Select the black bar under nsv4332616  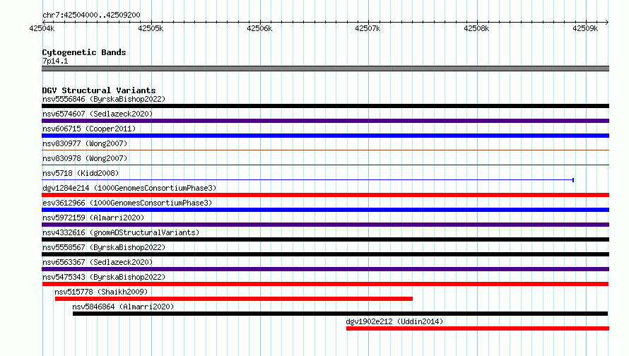[x=325, y=239]
